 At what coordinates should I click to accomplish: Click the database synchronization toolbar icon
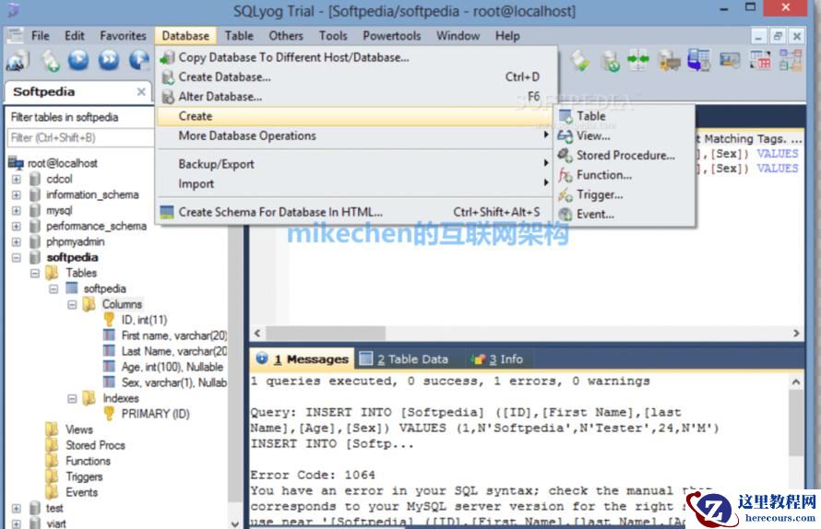point(638,60)
